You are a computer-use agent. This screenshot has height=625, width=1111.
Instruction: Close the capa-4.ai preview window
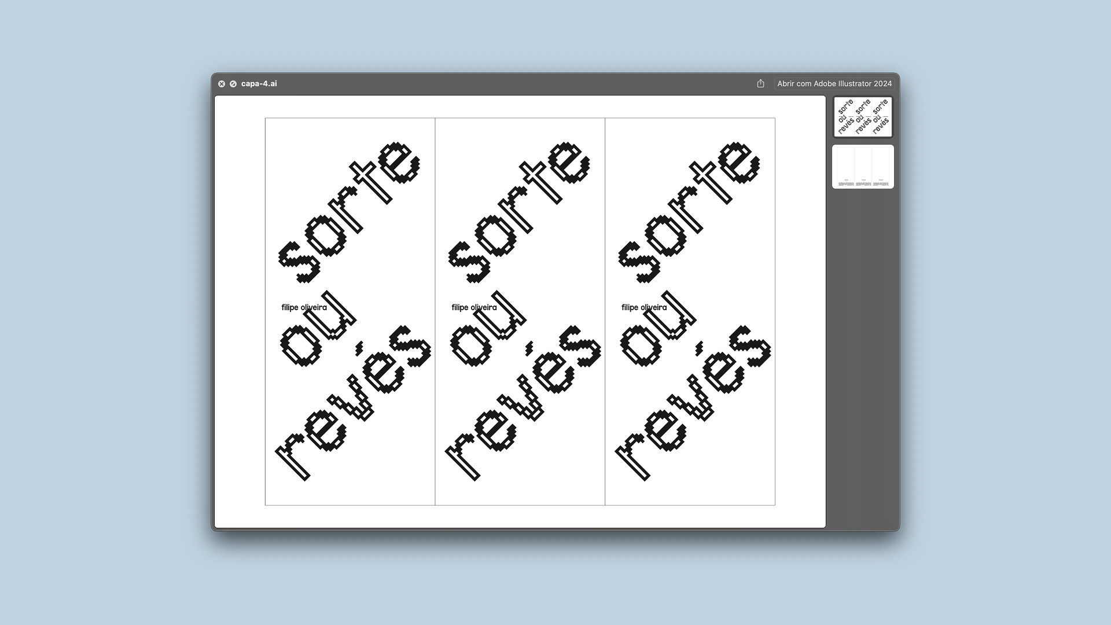222,84
